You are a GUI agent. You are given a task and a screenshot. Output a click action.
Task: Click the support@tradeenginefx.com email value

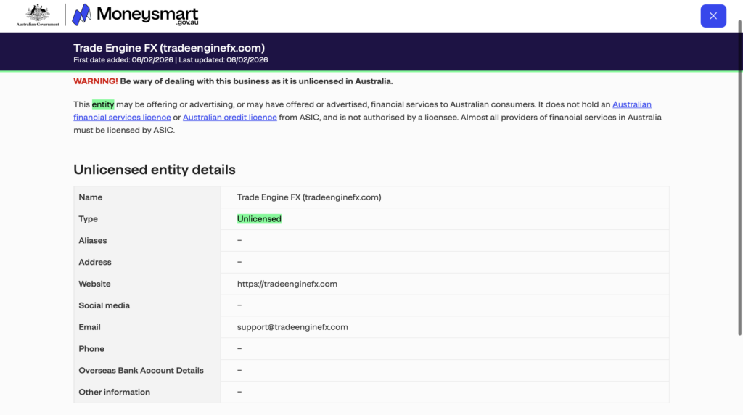coord(292,327)
